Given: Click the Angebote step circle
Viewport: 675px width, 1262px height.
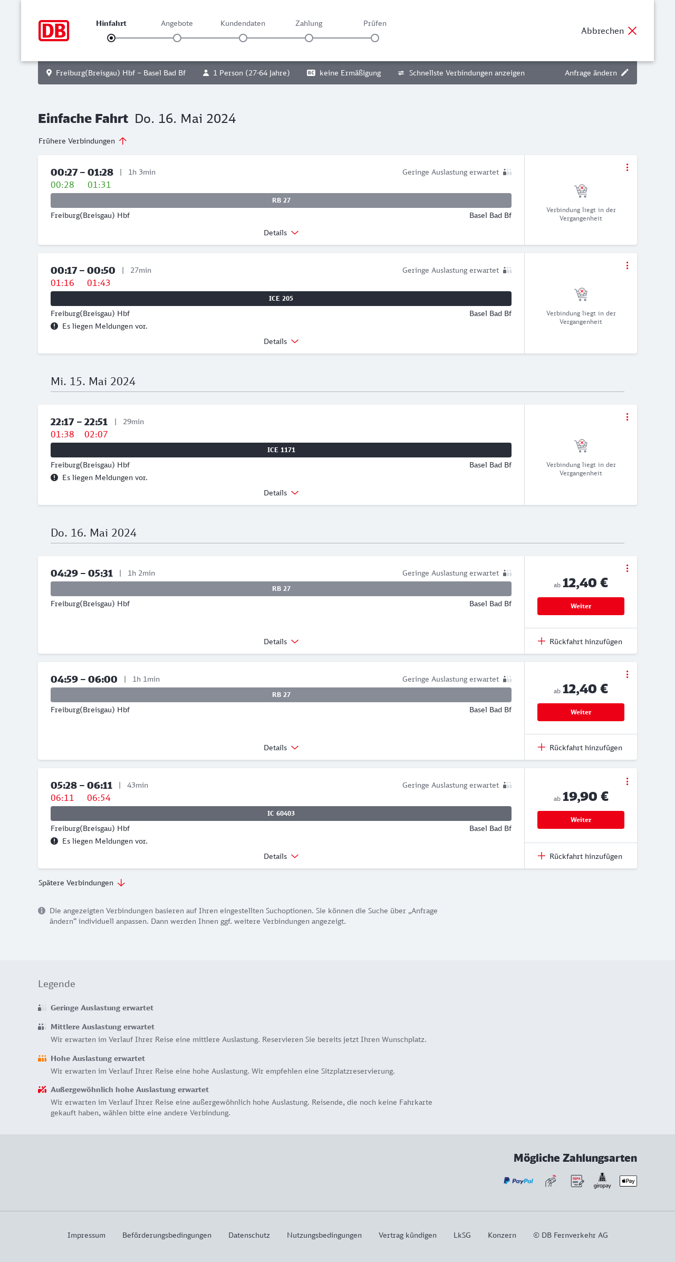Looking at the screenshot, I should (177, 38).
